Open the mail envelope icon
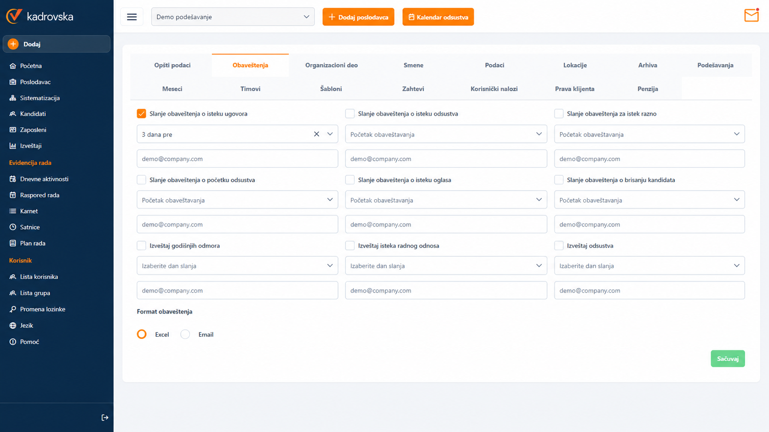 (x=751, y=16)
